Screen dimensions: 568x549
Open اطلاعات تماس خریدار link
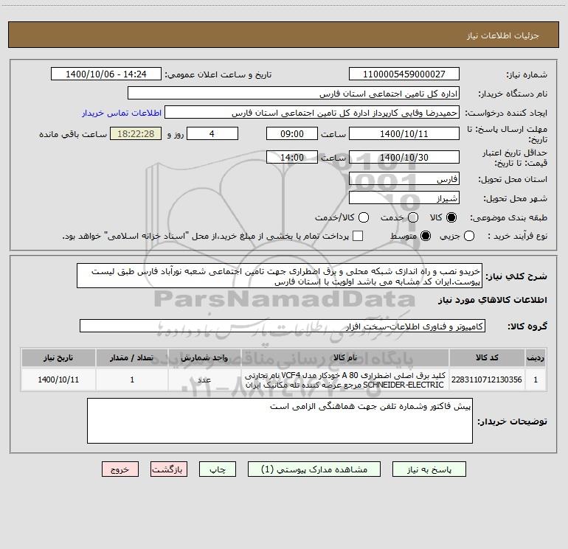(122, 113)
